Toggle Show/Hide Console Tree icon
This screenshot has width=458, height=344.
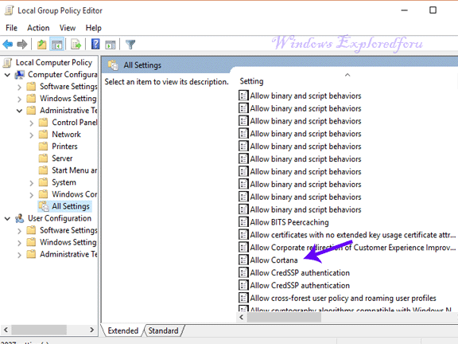point(56,45)
